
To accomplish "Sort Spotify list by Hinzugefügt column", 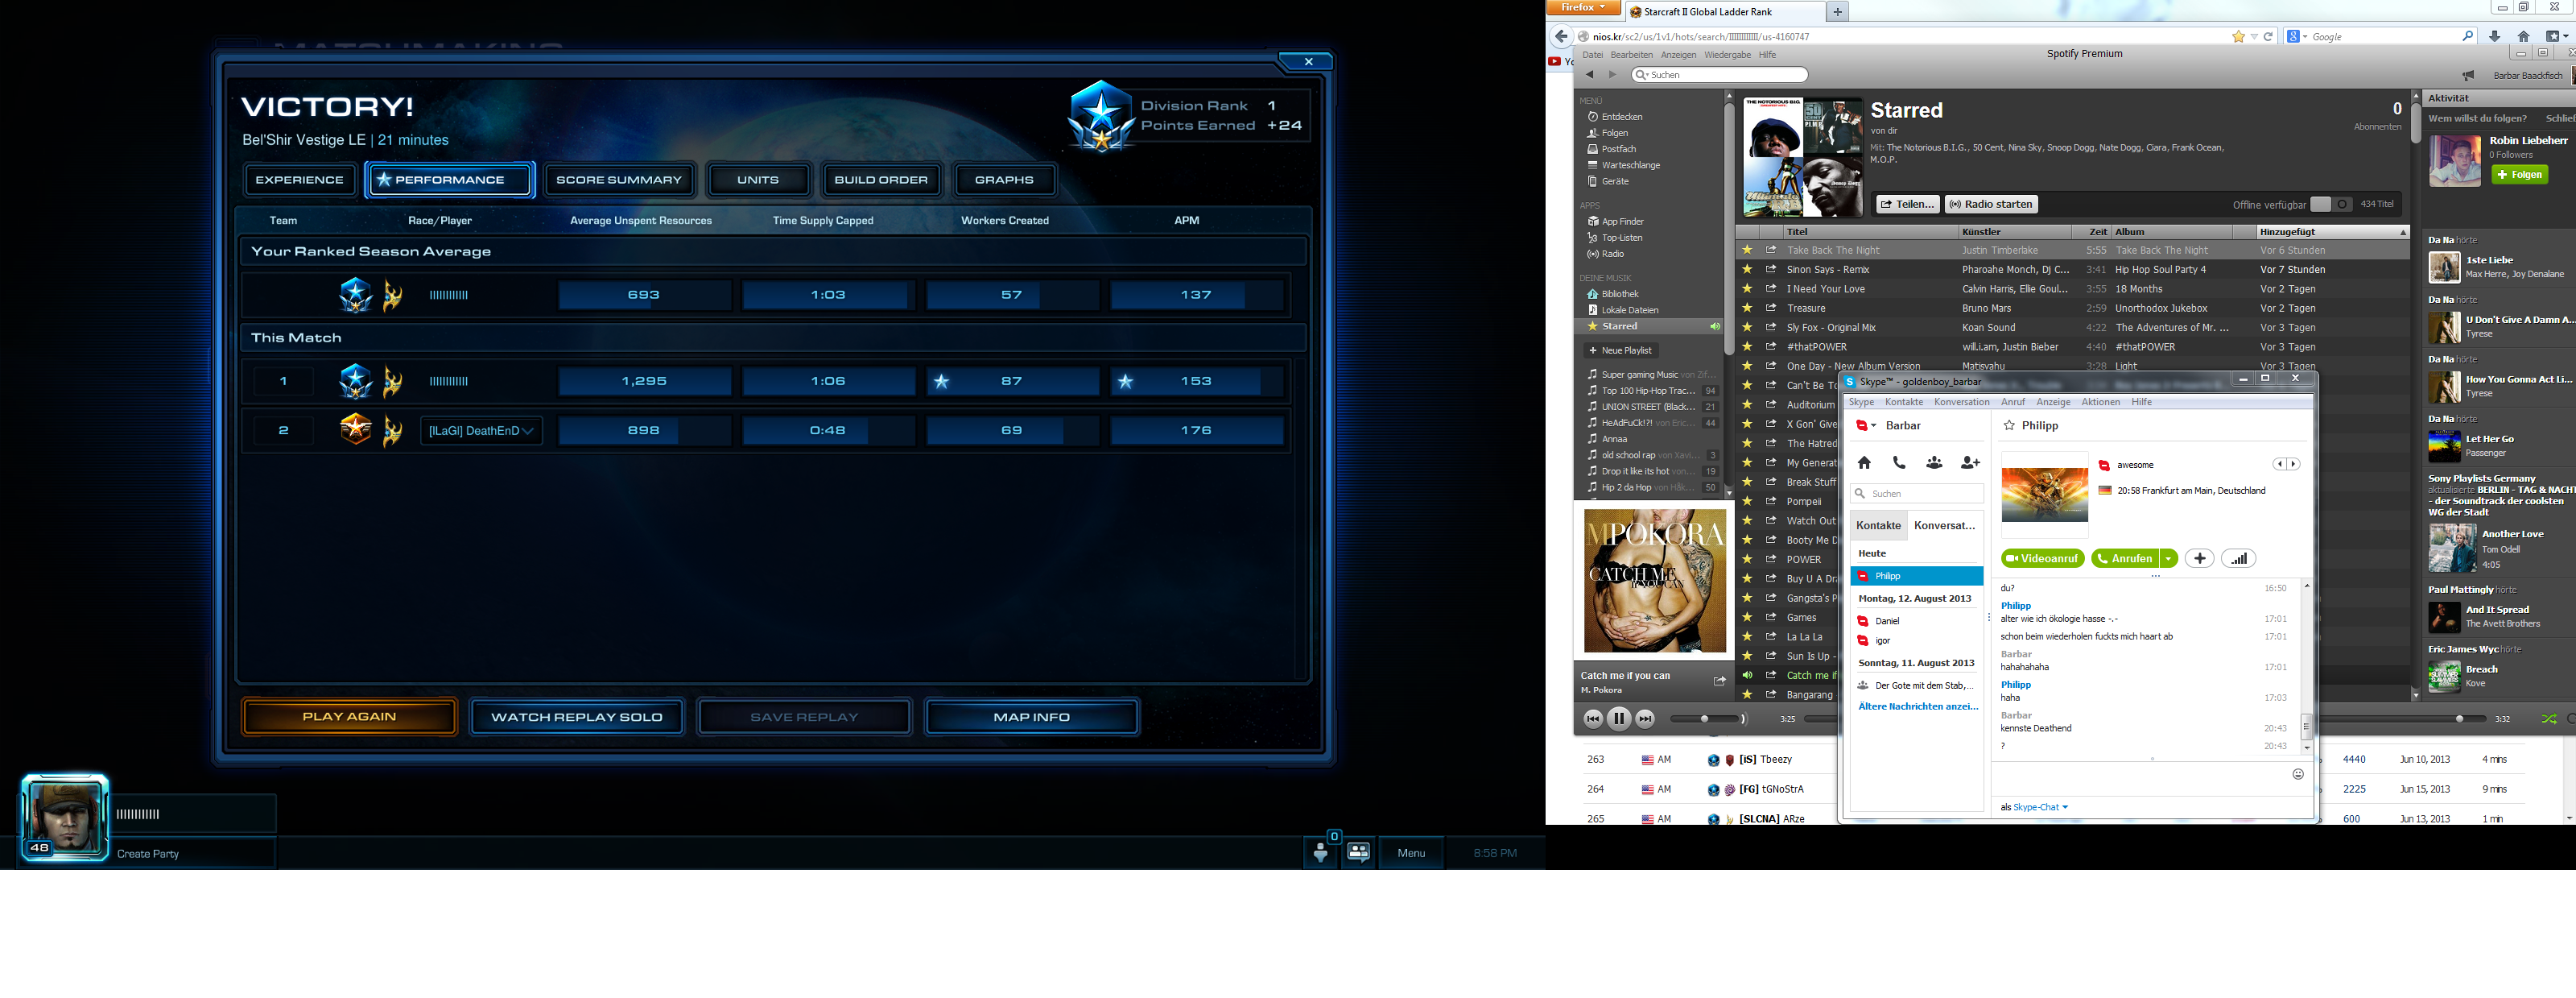I will click(2332, 231).
